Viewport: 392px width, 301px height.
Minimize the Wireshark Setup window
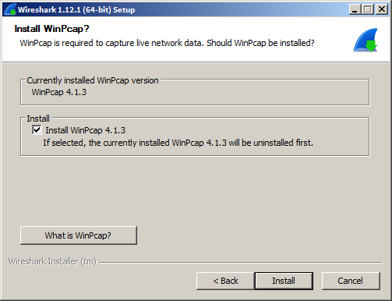click(355, 9)
